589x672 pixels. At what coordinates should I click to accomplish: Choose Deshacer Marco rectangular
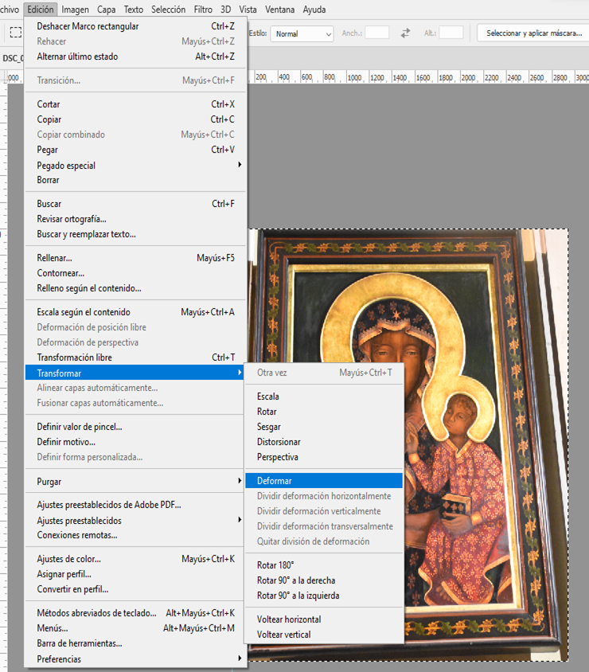coord(136,26)
